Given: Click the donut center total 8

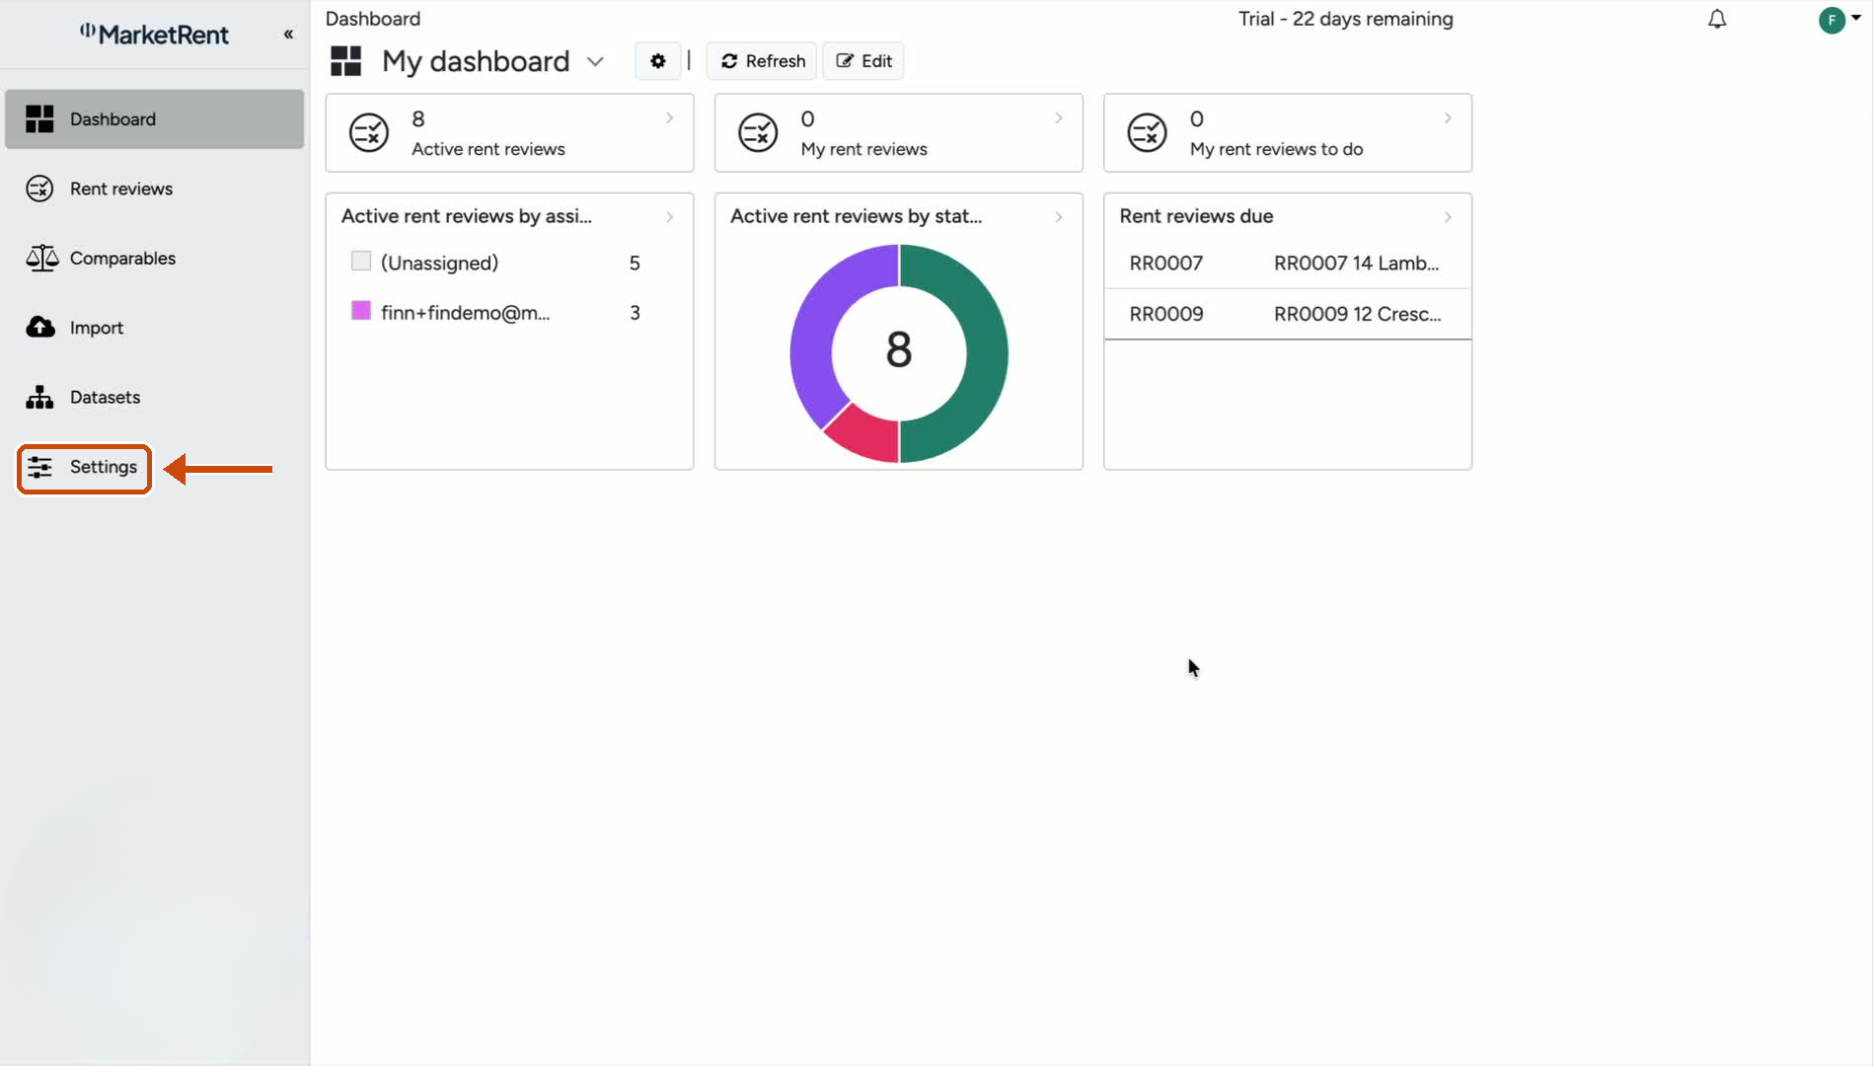Looking at the screenshot, I should (899, 349).
